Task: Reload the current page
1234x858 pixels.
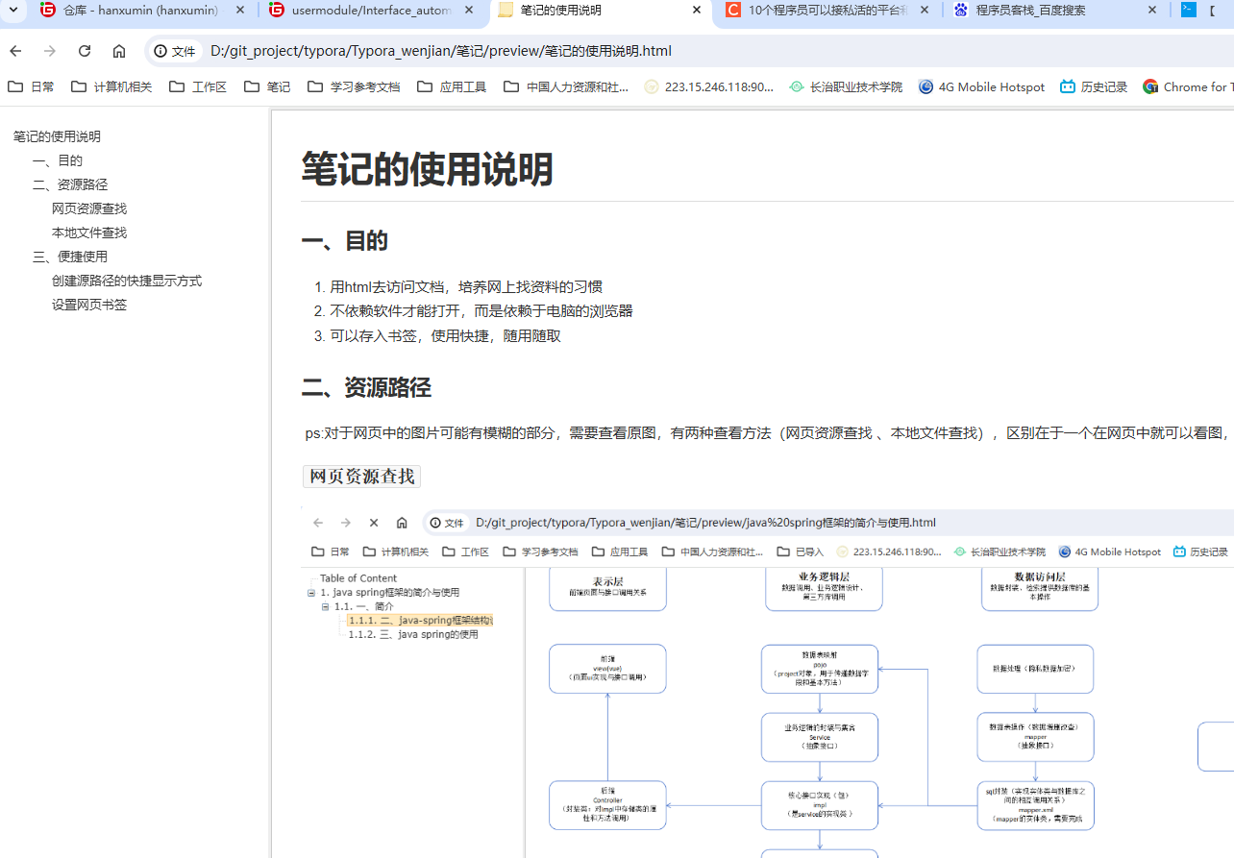Action: pos(85,51)
